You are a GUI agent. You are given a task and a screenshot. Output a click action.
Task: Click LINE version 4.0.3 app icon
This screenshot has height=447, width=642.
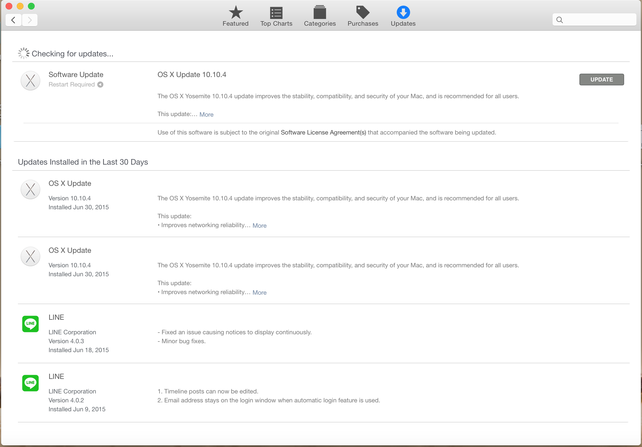[30, 324]
